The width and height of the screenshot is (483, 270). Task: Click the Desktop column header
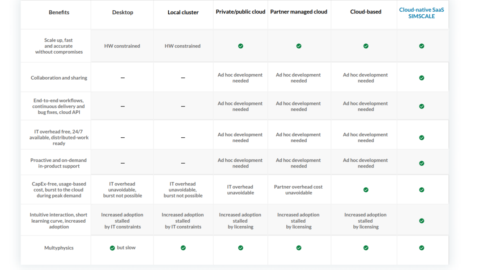coord(123,12)
